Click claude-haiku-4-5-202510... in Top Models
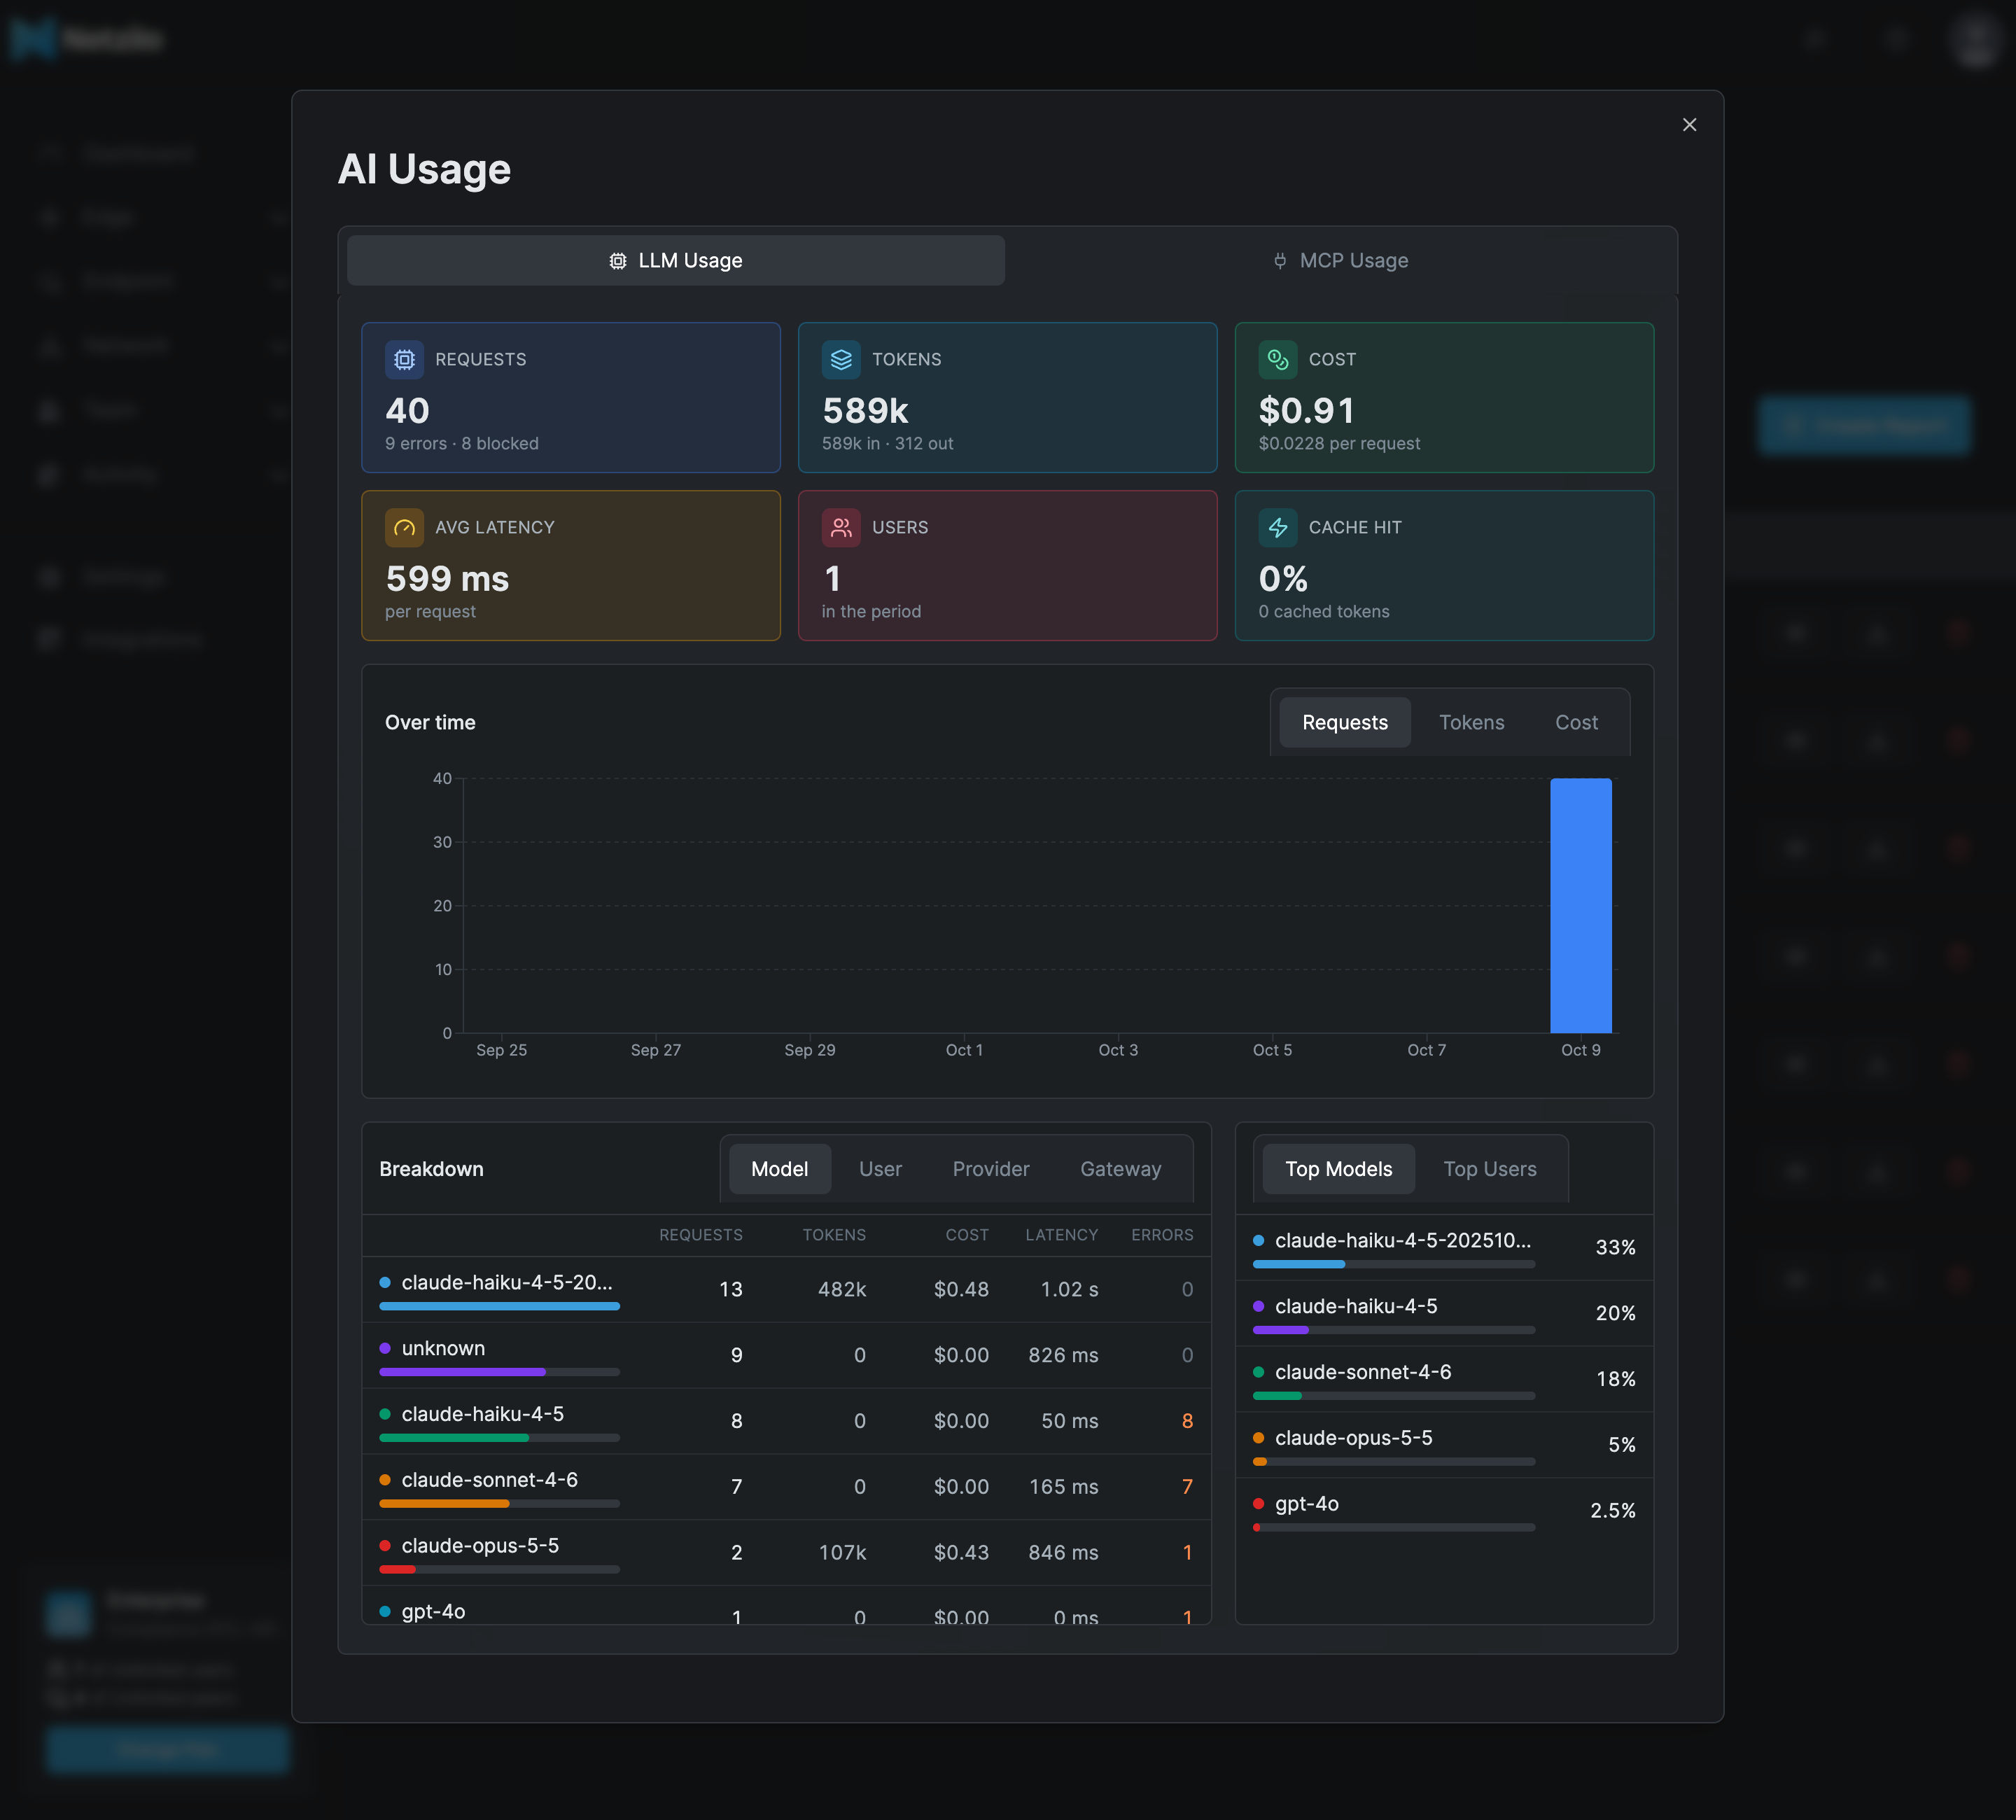The image size is (2016, 1820). (x=1402, y=1241)
